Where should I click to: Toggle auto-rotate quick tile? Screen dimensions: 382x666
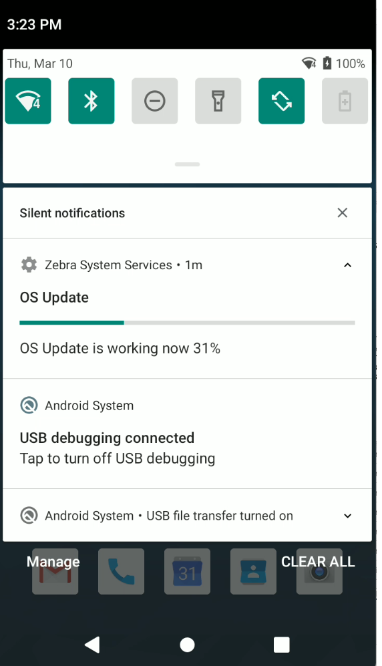pyautogui.click(x=281, y=101)
